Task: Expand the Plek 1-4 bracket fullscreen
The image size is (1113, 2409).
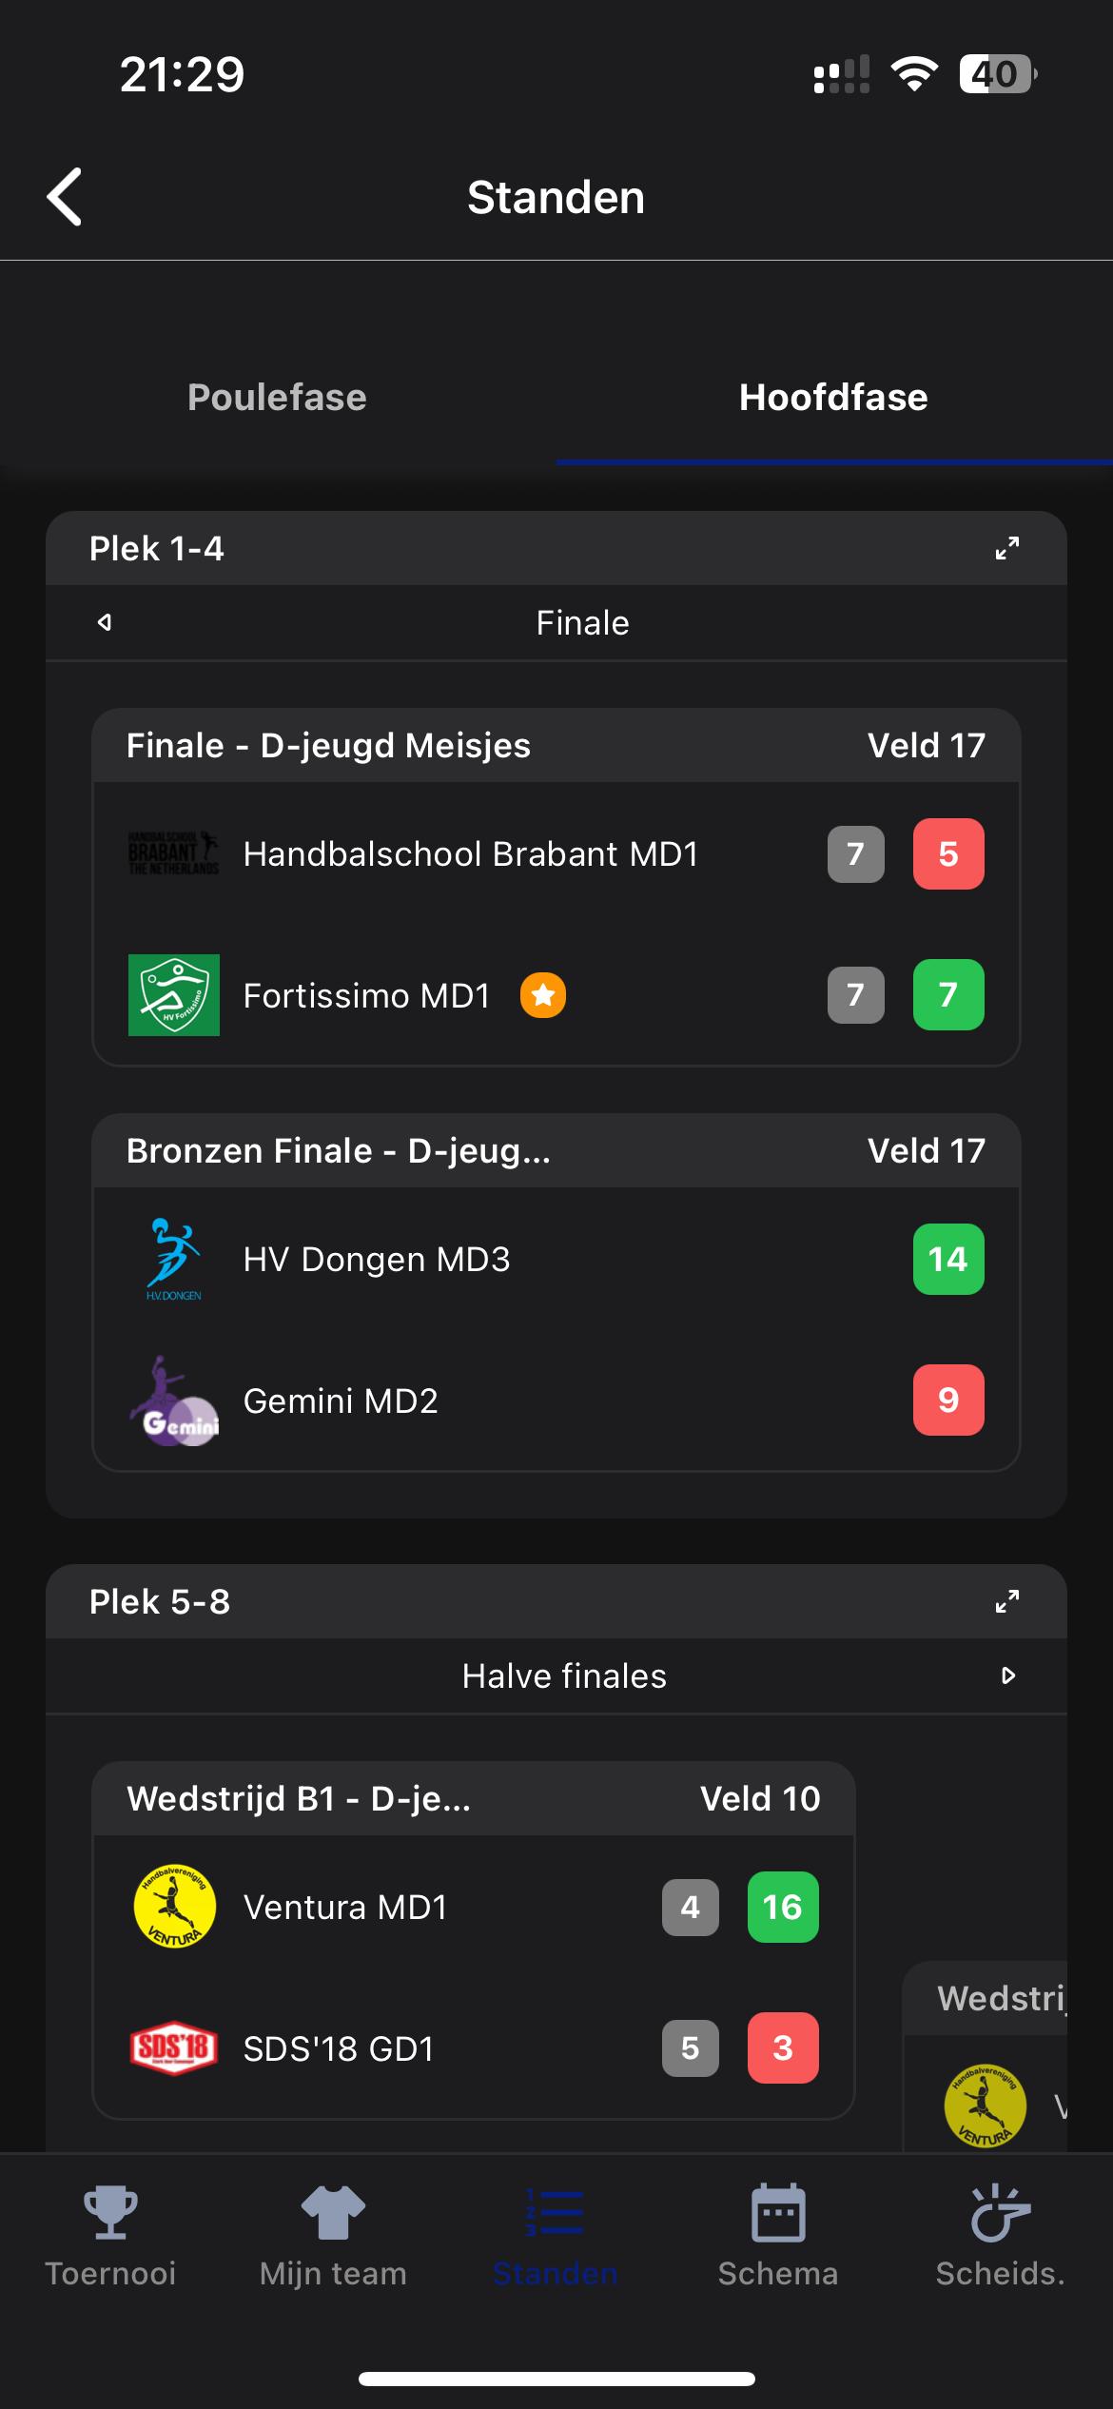Action: (x=1007, y=548)
